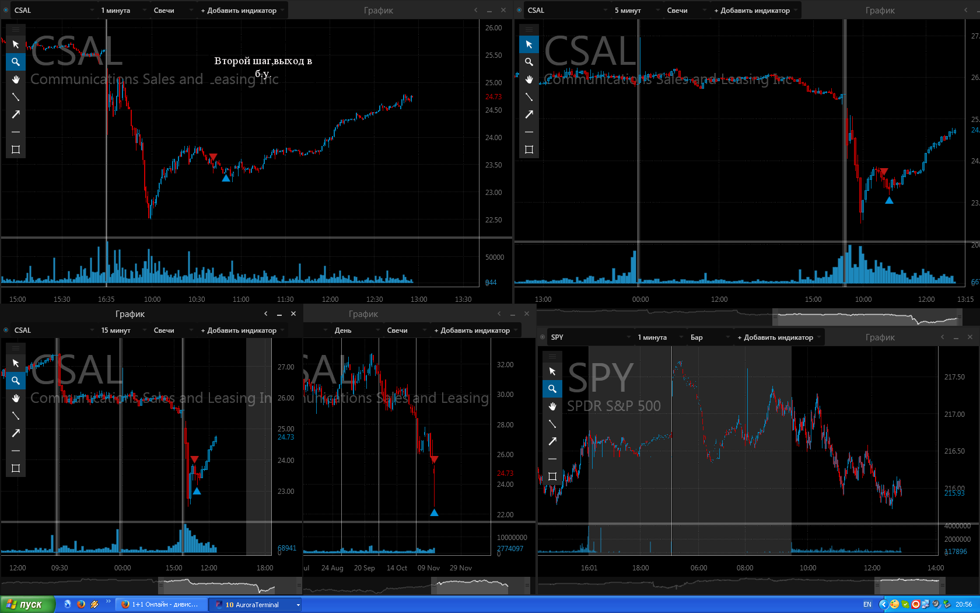Select pointer tool in 15-minute CSAL chart
The image size is (980, 613).
[x=16, y=363]
